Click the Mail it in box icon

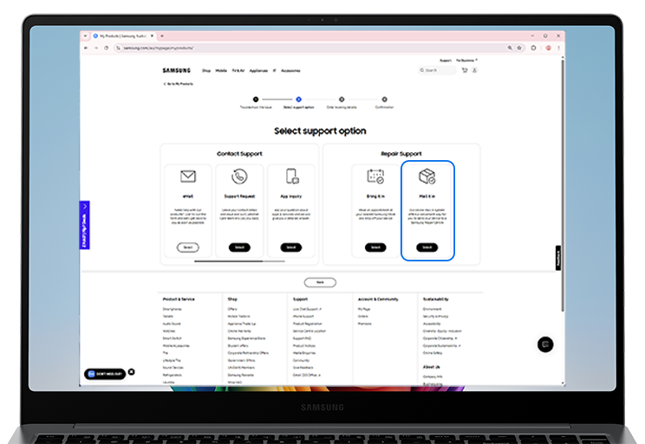427,177
